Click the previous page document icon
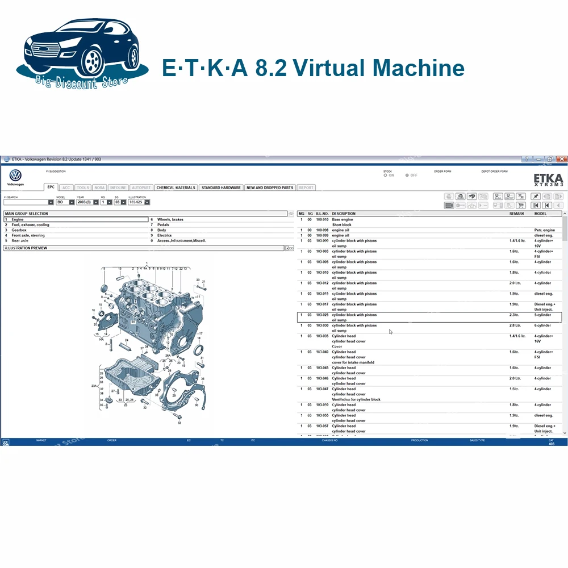 click(x=547, y=197)
